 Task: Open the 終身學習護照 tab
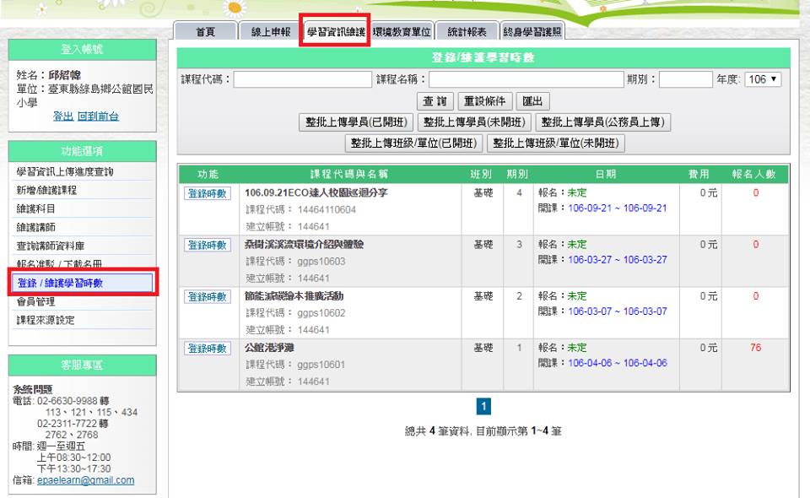532,31
